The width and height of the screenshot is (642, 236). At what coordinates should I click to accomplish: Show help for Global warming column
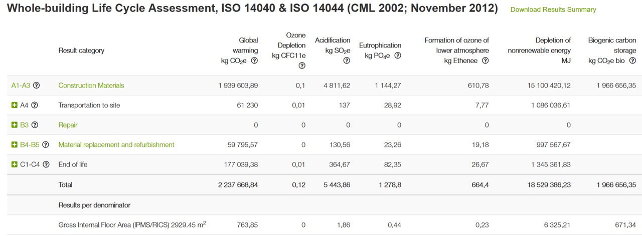(x=254, y=61)
